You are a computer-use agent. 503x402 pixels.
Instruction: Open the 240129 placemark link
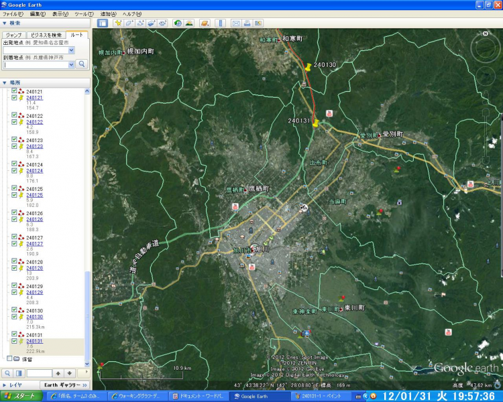tap(35, 292)
